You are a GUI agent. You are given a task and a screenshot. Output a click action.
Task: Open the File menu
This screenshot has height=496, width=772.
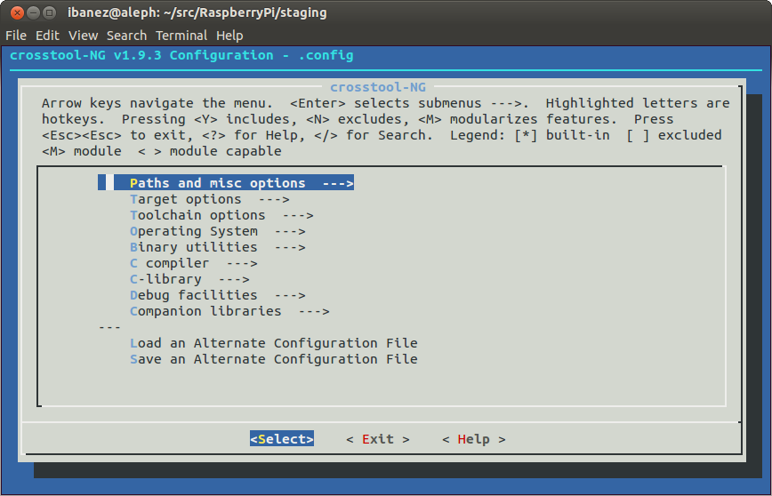(x=16, y=36)
